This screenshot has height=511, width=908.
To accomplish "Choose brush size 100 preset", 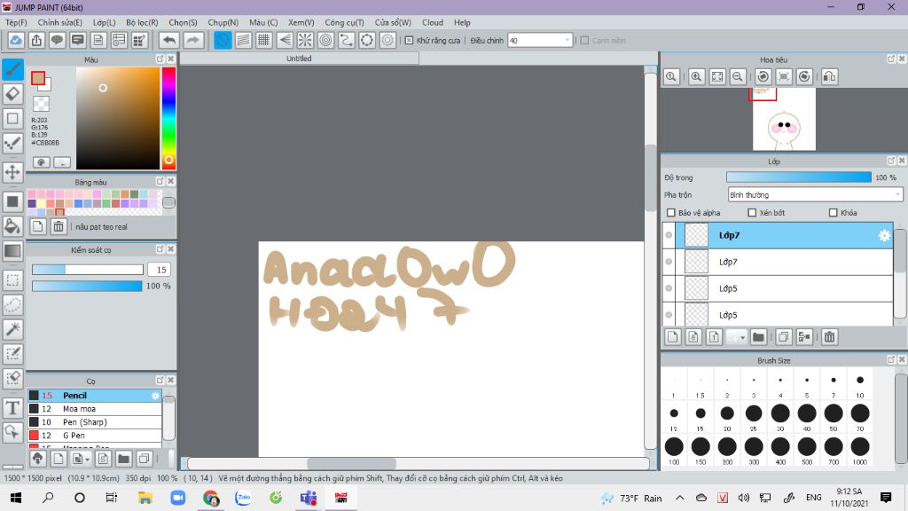I will point(674,451).
